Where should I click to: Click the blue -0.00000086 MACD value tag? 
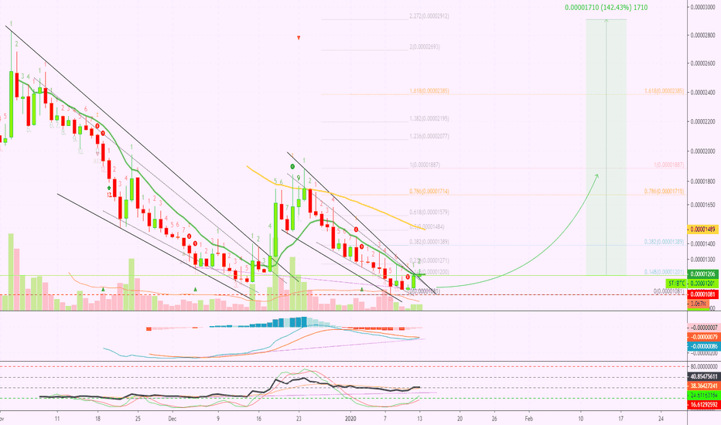point(702,346)
